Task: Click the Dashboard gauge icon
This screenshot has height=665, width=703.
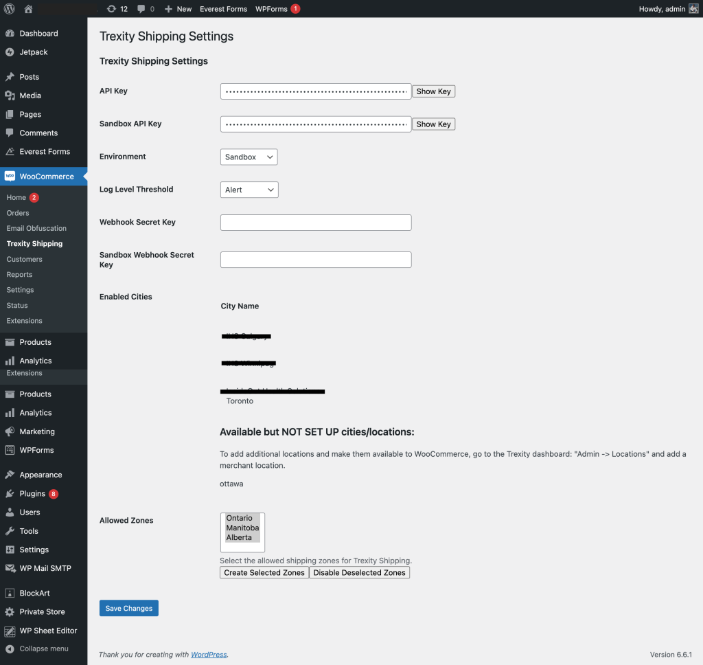Action: tap(10, 34)
